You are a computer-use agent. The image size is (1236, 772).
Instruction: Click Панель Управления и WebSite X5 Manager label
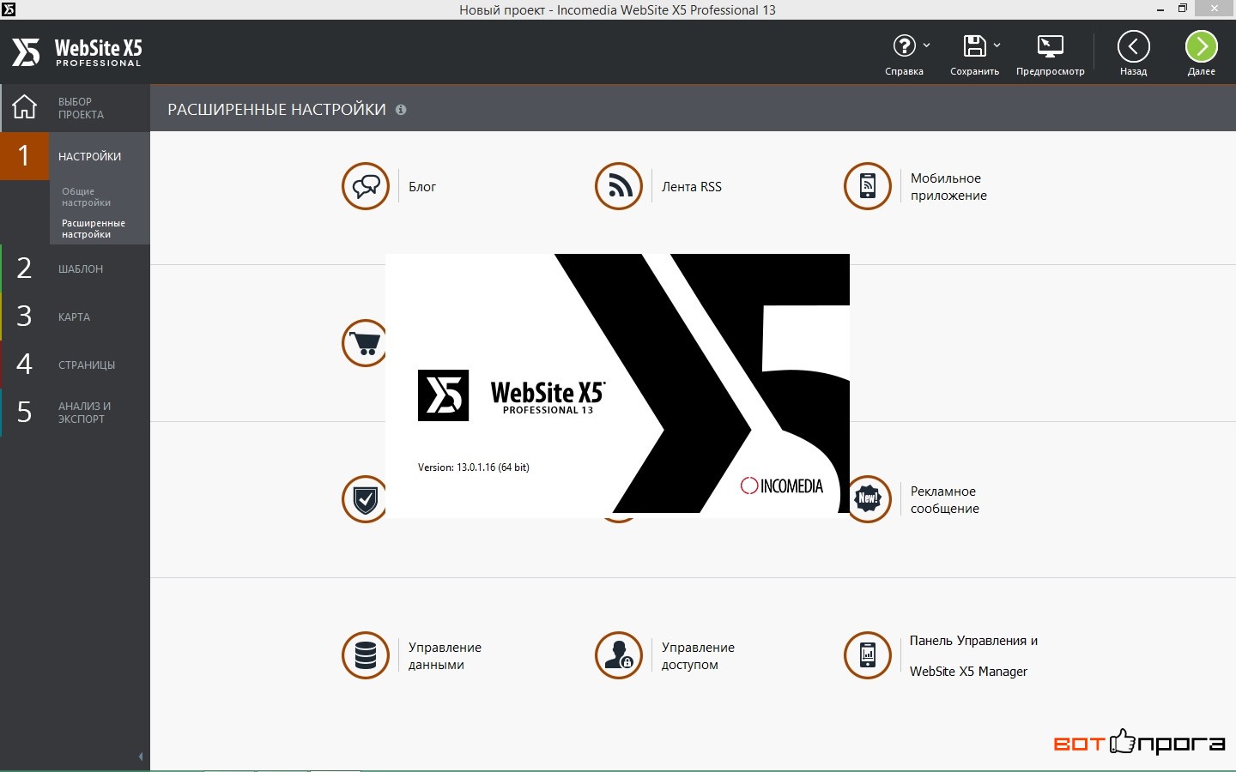pos(973,656)
